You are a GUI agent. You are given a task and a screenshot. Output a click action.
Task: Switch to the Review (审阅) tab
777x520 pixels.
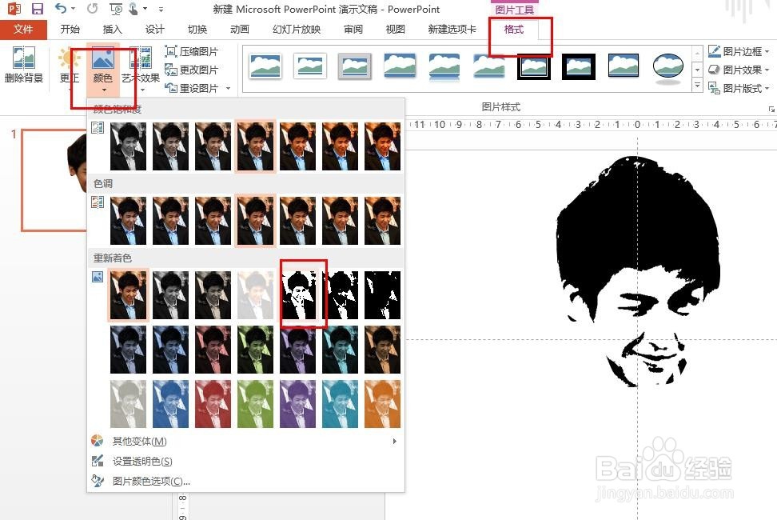point(353,30)
